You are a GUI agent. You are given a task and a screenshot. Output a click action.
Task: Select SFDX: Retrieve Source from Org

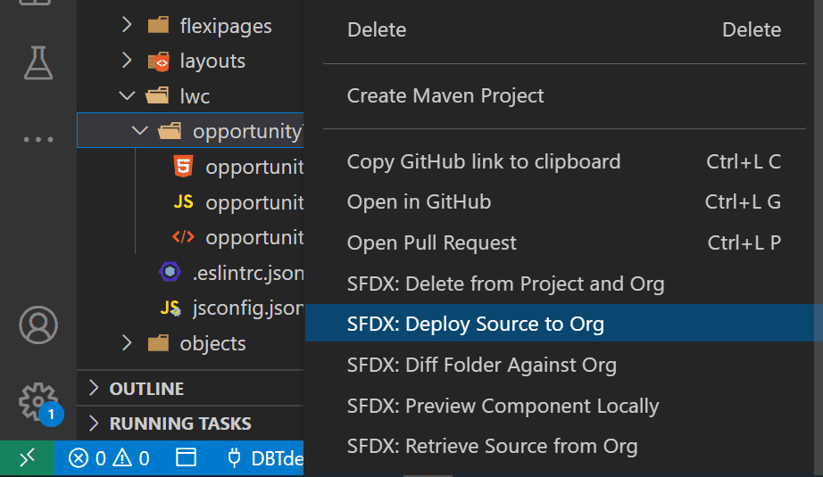pos(564,446)
